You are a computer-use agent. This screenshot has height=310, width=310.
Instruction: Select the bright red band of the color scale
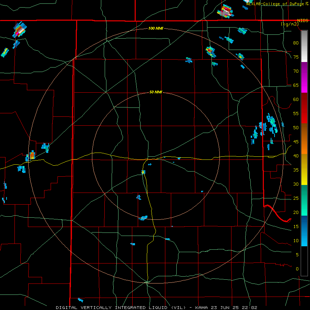pos(304,108)
